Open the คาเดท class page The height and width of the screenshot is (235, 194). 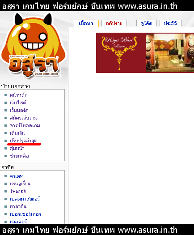coord(17,176)
